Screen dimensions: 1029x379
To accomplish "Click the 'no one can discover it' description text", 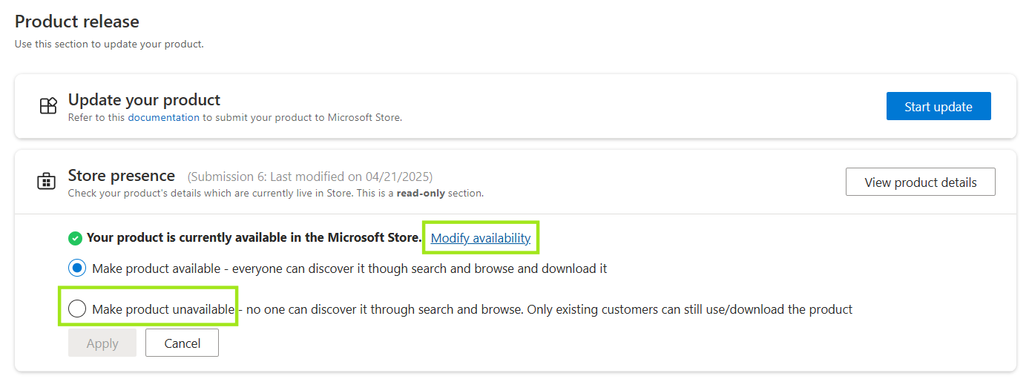I will pyautogui.click(x=549, y=309).
